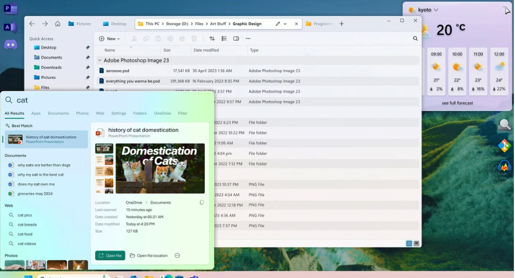Open the cat breeds web suggestion
This screenshot has height=278, width=515.
pos(27,224)
